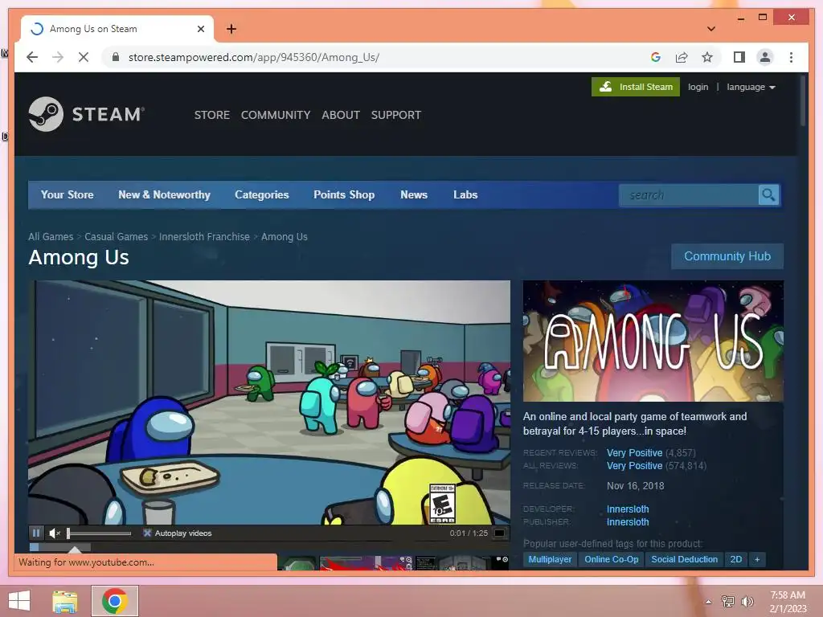This screenshot has width=823, height=617.
Task: Open the taskbar clock and date
Action: click(788, 601)
